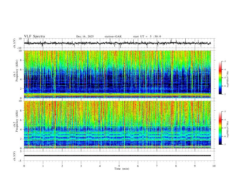The height and width of the screenshot is (186, 241).
Task: Click time axis tick label "3"
Action: point(81,166)
